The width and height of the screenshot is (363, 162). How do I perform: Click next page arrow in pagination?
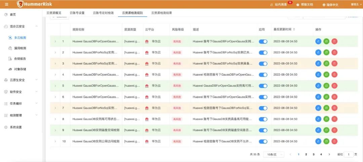pyautogui.click(x=329, y=154)
